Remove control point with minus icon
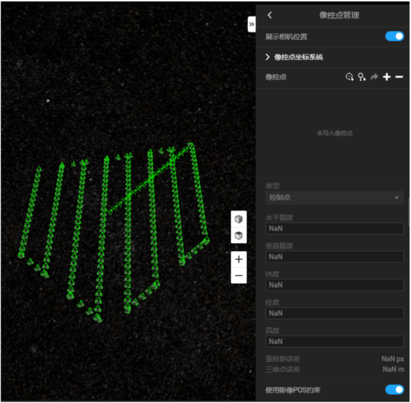The height and width of the screenshot is (403, 411). click(x=399, y=77)
